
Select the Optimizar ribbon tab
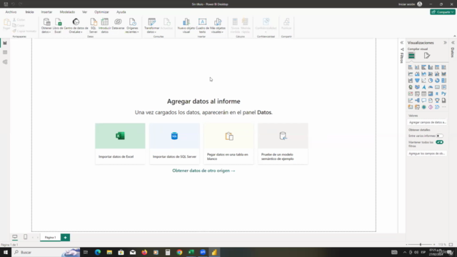pos(101,12)
